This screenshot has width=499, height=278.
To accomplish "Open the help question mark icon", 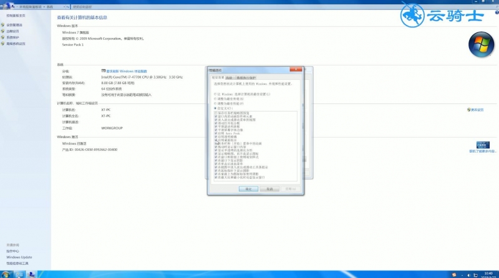I will [x=497, y=12].
